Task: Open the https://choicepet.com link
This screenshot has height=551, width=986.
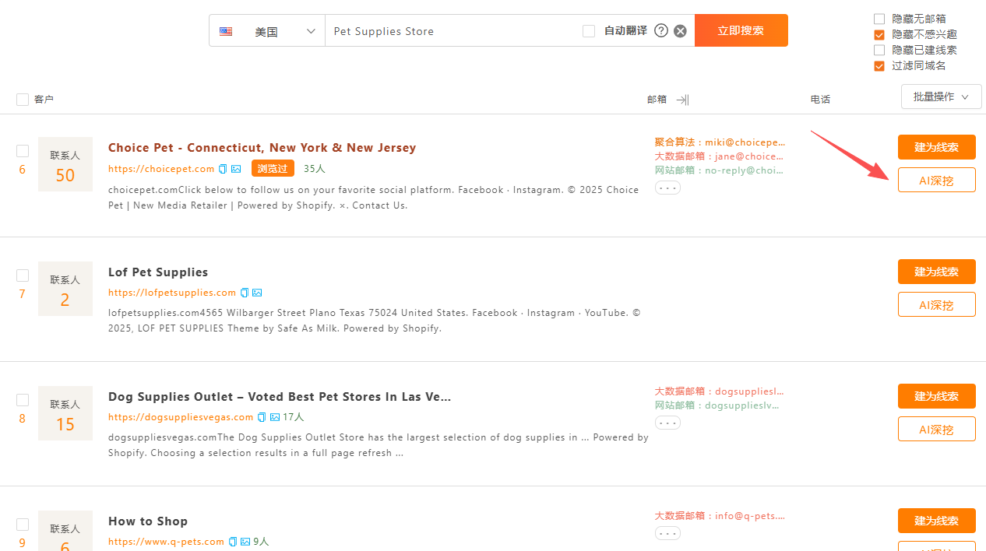Action: 161,169
